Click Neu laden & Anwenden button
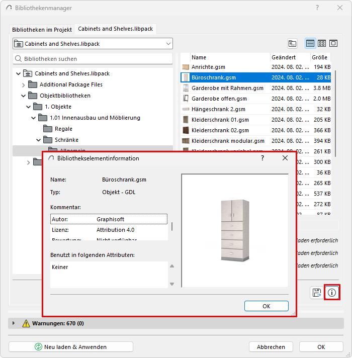The width and height of the screenshot is (352, 358). (x=71, y=347)
